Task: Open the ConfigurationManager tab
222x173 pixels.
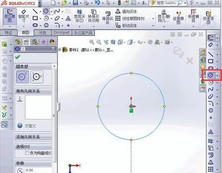Action: pyautogui.click(x=35, y=42)
